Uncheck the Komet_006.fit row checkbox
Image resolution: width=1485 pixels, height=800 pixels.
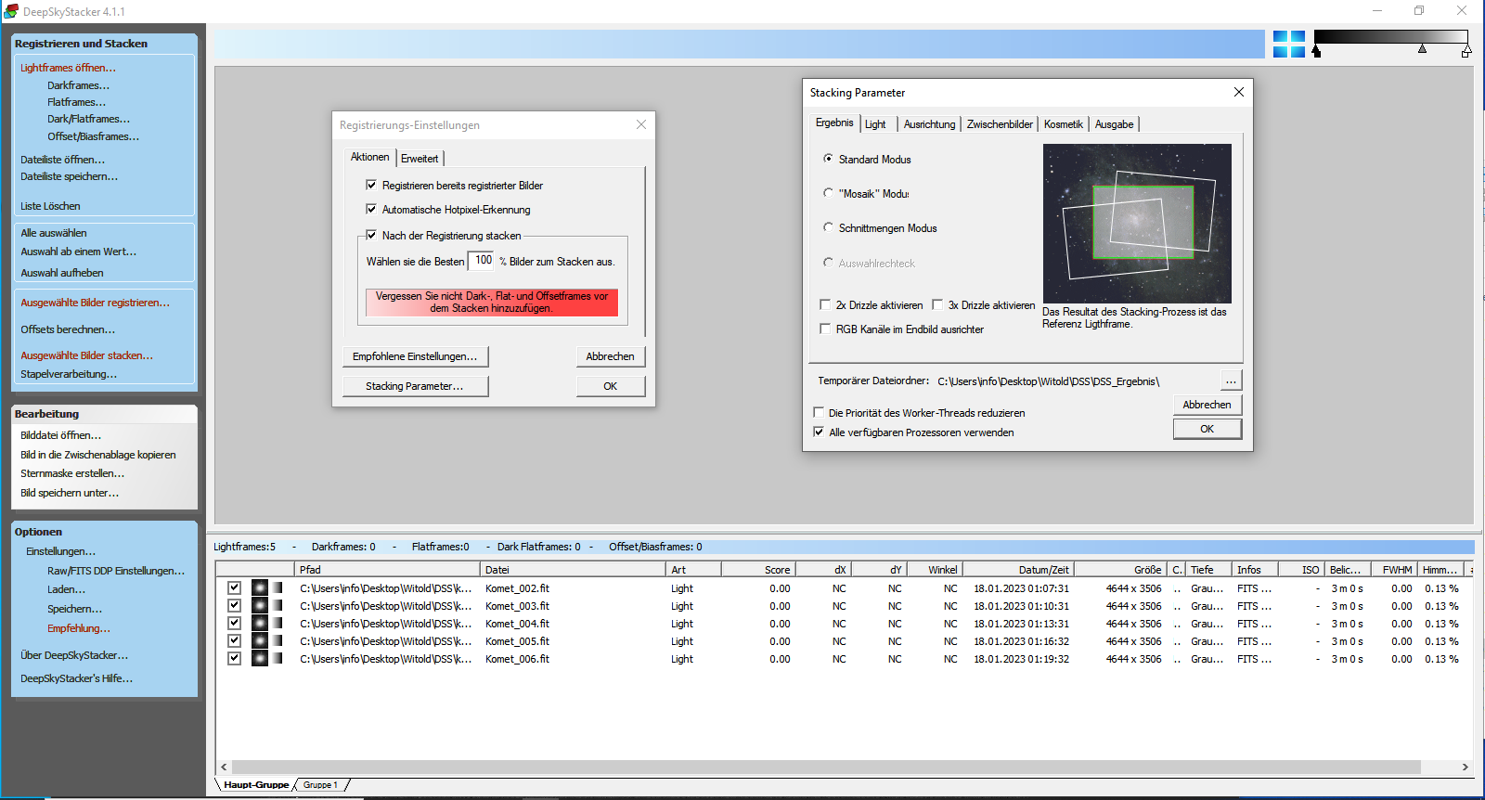coord(234,658)
